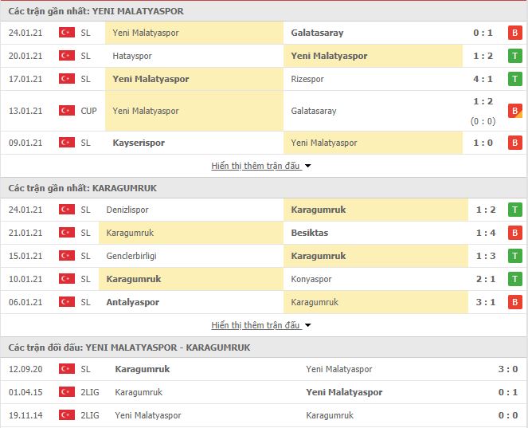Click the Turkey flag in the 19.11.14 2LIG row
This screenshot has height=428, width=528.
point(67,415)
